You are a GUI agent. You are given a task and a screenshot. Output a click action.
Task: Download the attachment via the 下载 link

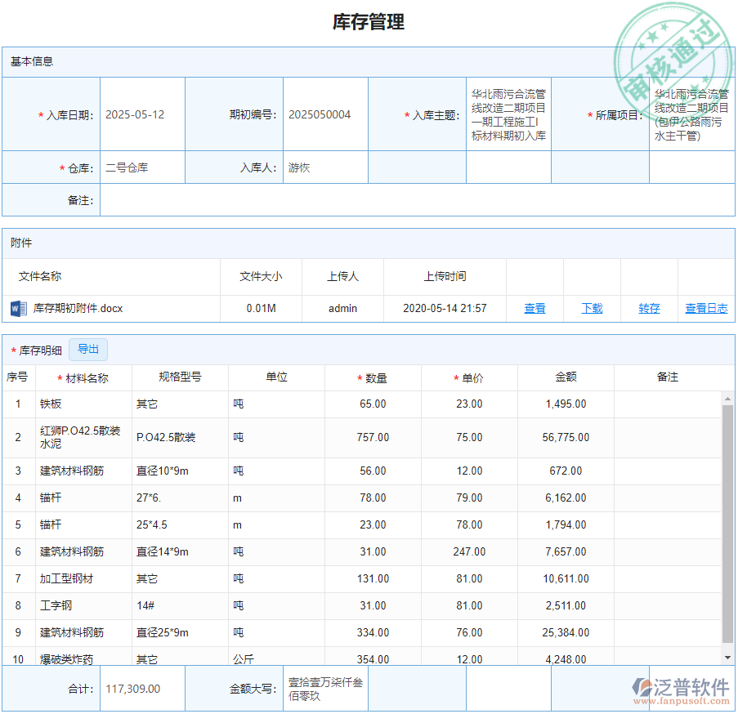591,308
